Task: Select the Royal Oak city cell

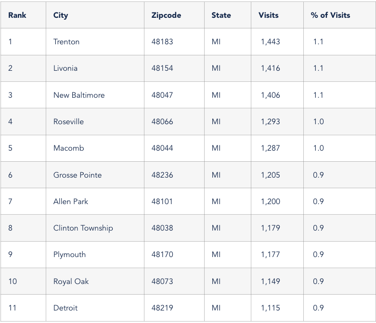Action: [x=71, y=282]
